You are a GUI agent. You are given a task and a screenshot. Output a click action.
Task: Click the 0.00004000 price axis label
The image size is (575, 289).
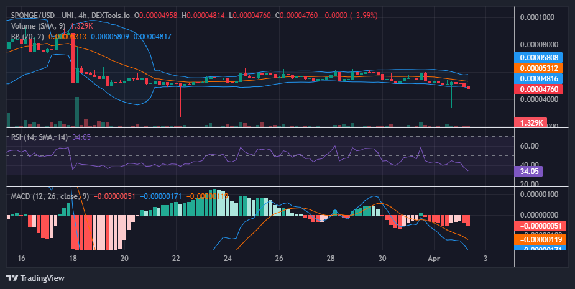pos(539,99)
